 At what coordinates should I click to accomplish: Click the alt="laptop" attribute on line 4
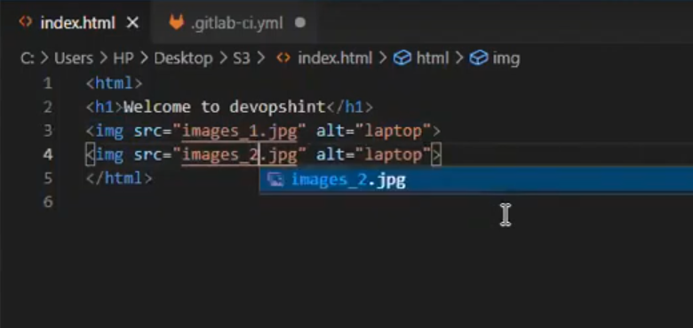373,156
